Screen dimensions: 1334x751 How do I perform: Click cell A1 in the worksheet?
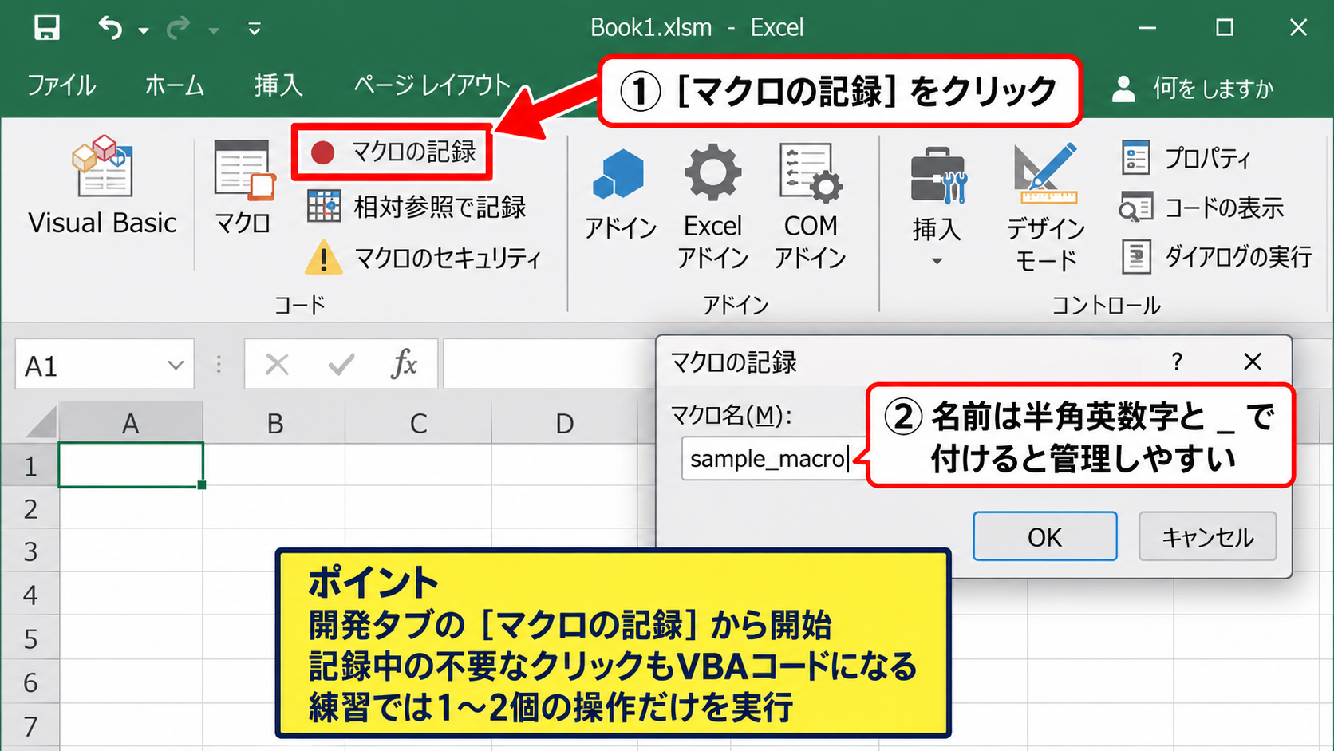point(131,465)
